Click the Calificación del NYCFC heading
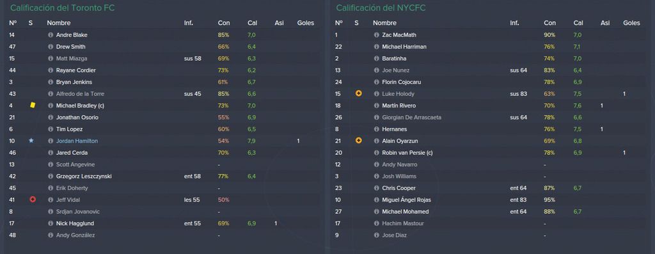 (381, 8)
